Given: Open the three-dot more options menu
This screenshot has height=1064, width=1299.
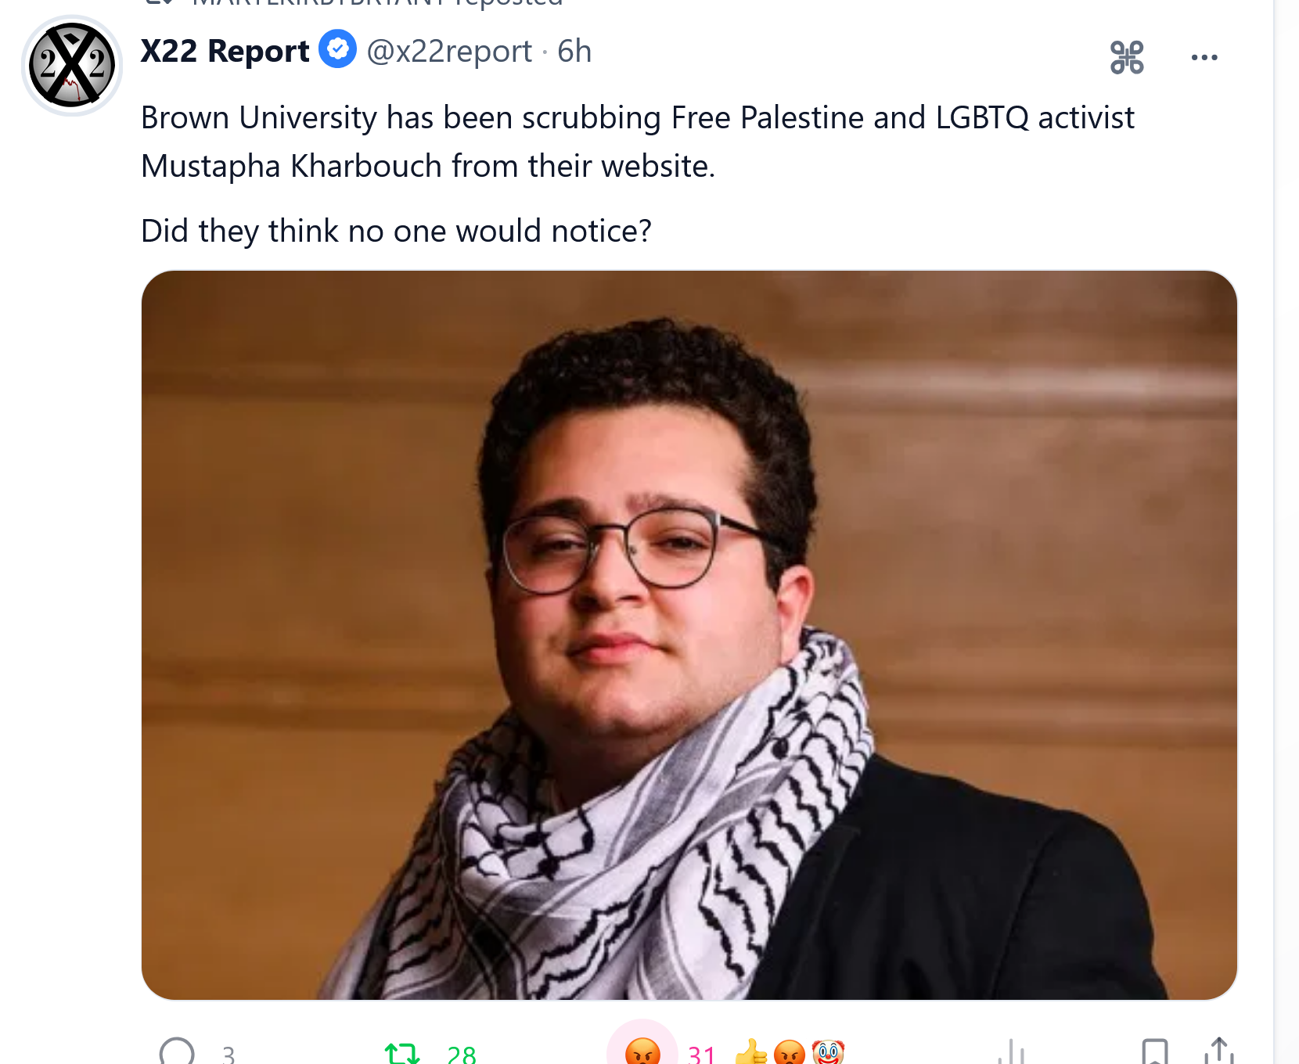Looking at the screenshot, I should (1204, 57).
